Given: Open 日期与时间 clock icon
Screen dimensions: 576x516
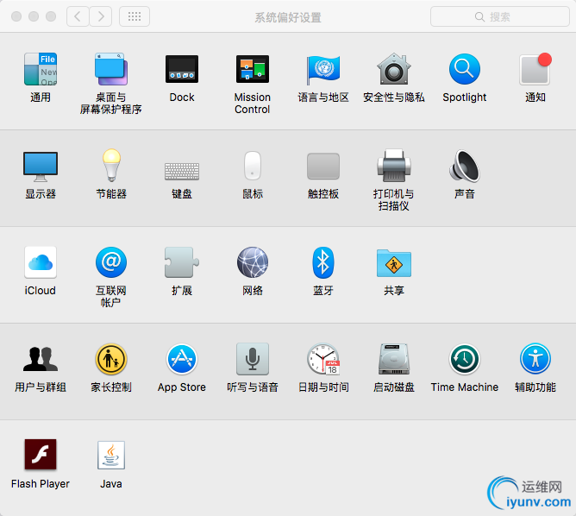Looking at the screenshot, I should 323,359.
